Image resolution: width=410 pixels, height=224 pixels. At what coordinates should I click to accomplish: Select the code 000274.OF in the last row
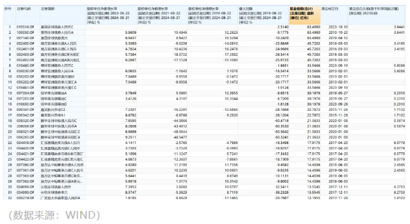click(26, 198)
